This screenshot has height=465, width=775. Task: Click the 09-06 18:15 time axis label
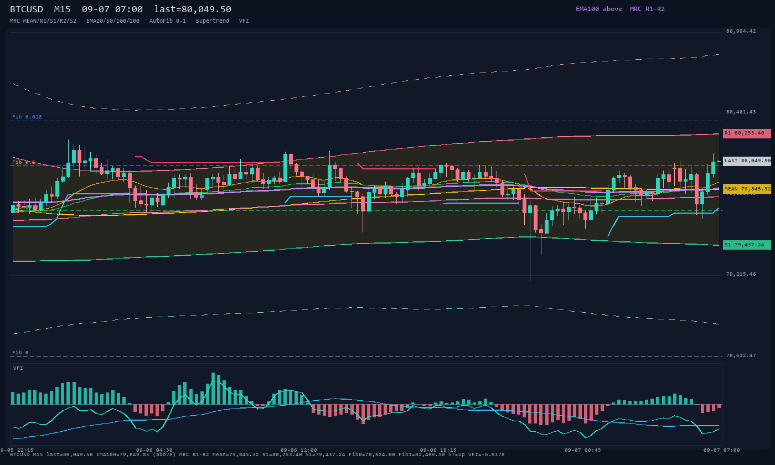coord(438,450)
